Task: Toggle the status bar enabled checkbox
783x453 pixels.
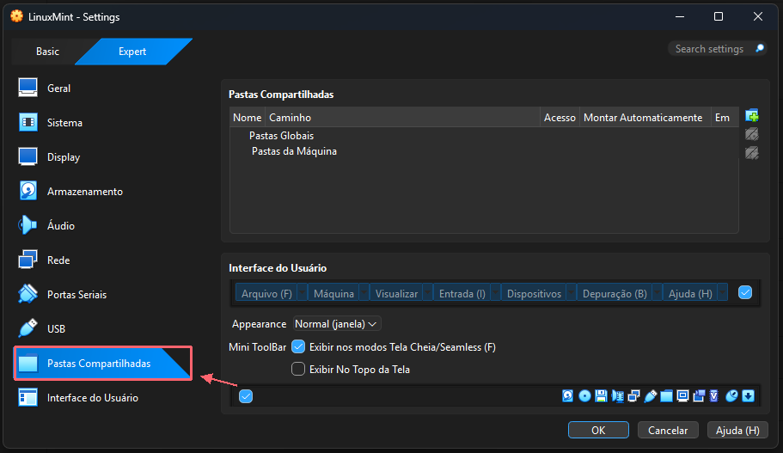Action: tap(246, 396)
